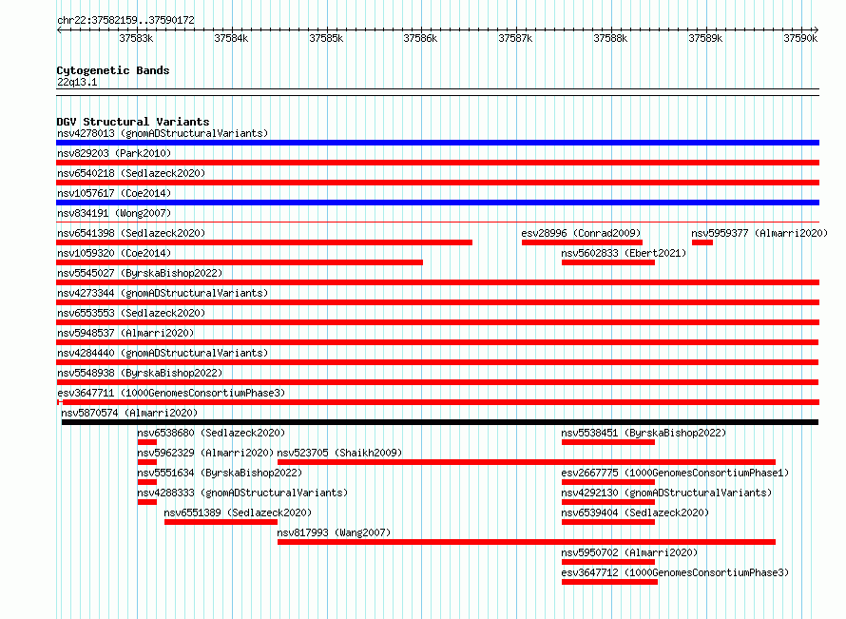
Task: Click the short red bar under nsv5959377
Action: pos(702,242)
